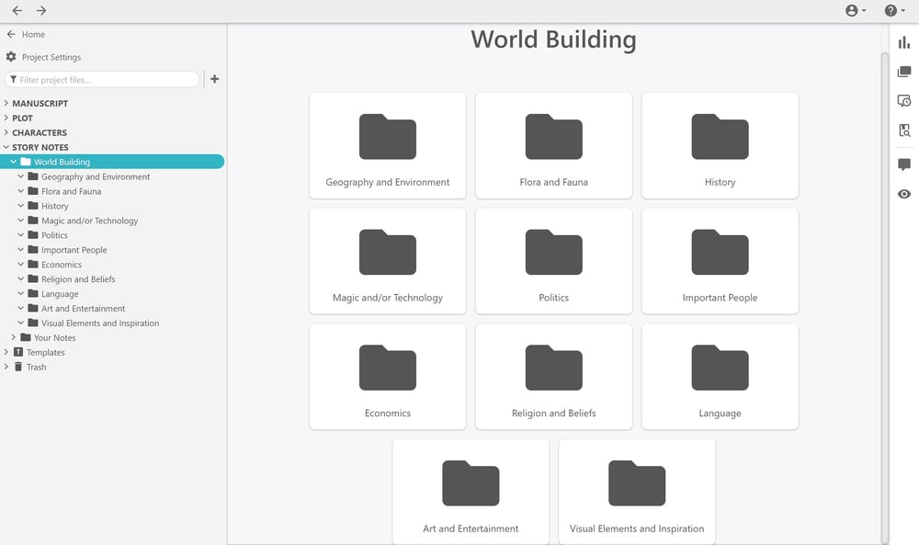The image size is (919, 545).
Task: Open the Economics folder card
Action: (388, 376)
